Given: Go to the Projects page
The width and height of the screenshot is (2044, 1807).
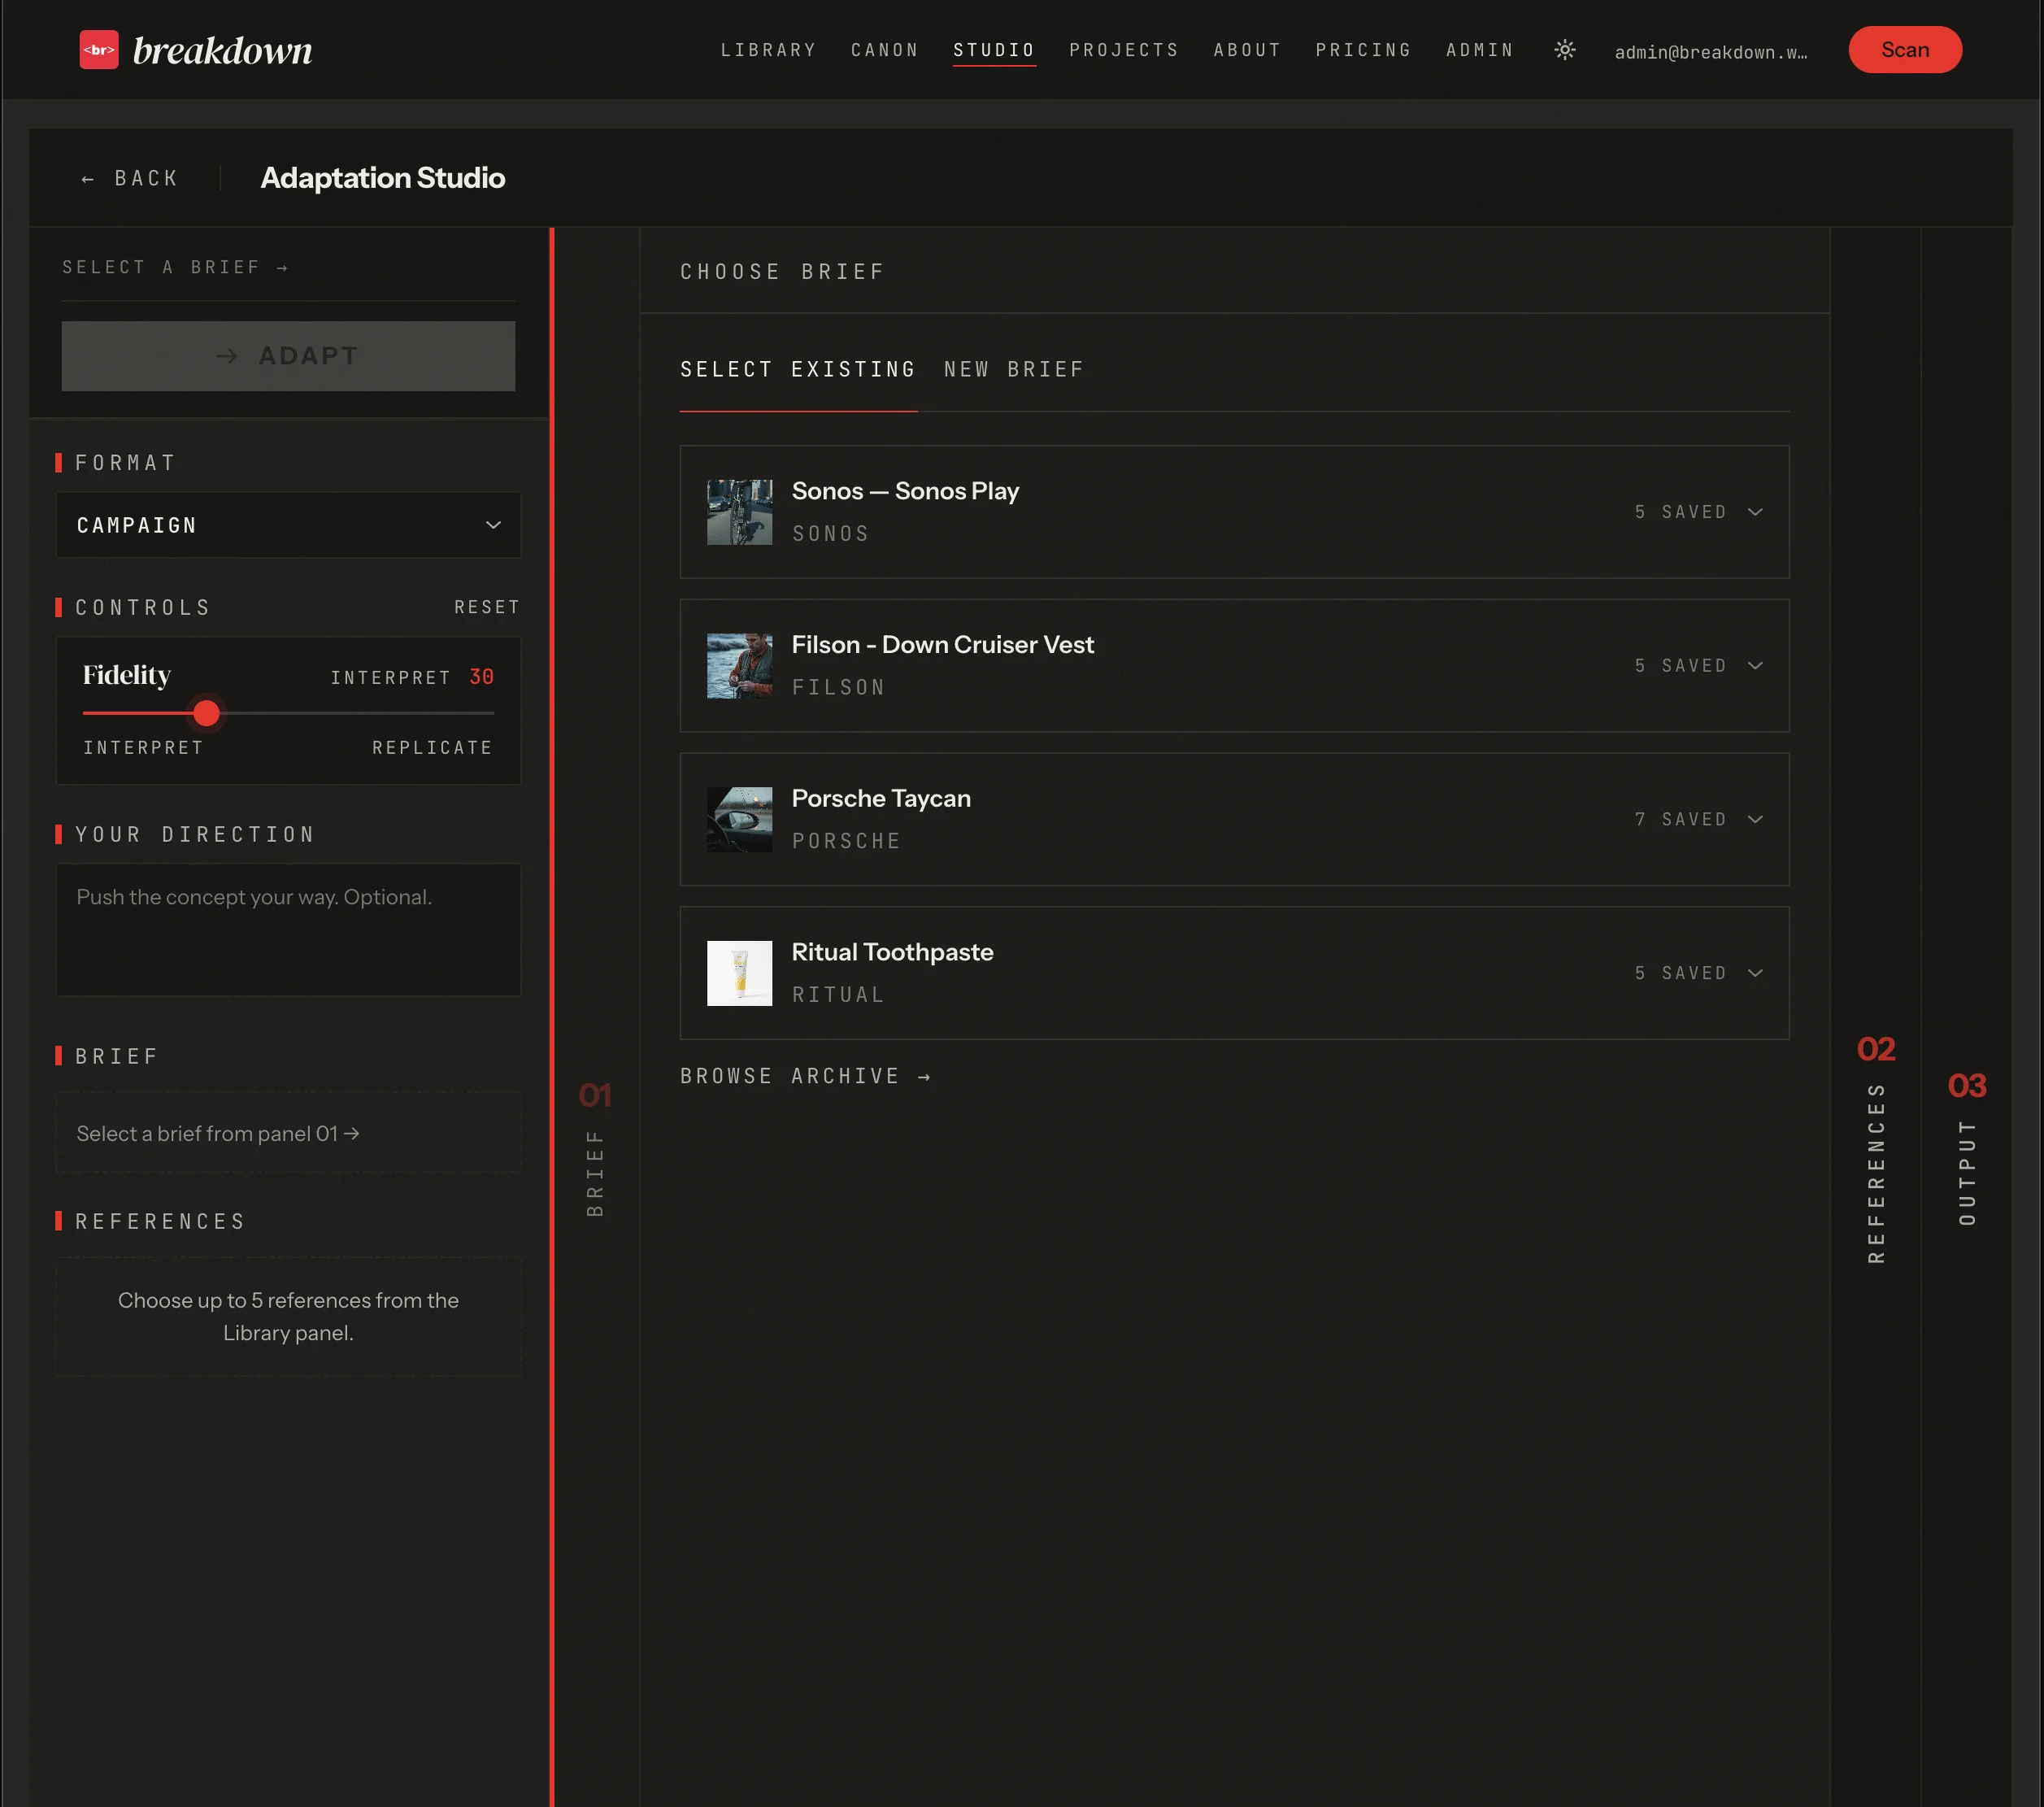Looking at the screenshot, I should (x=1124, y=50).
